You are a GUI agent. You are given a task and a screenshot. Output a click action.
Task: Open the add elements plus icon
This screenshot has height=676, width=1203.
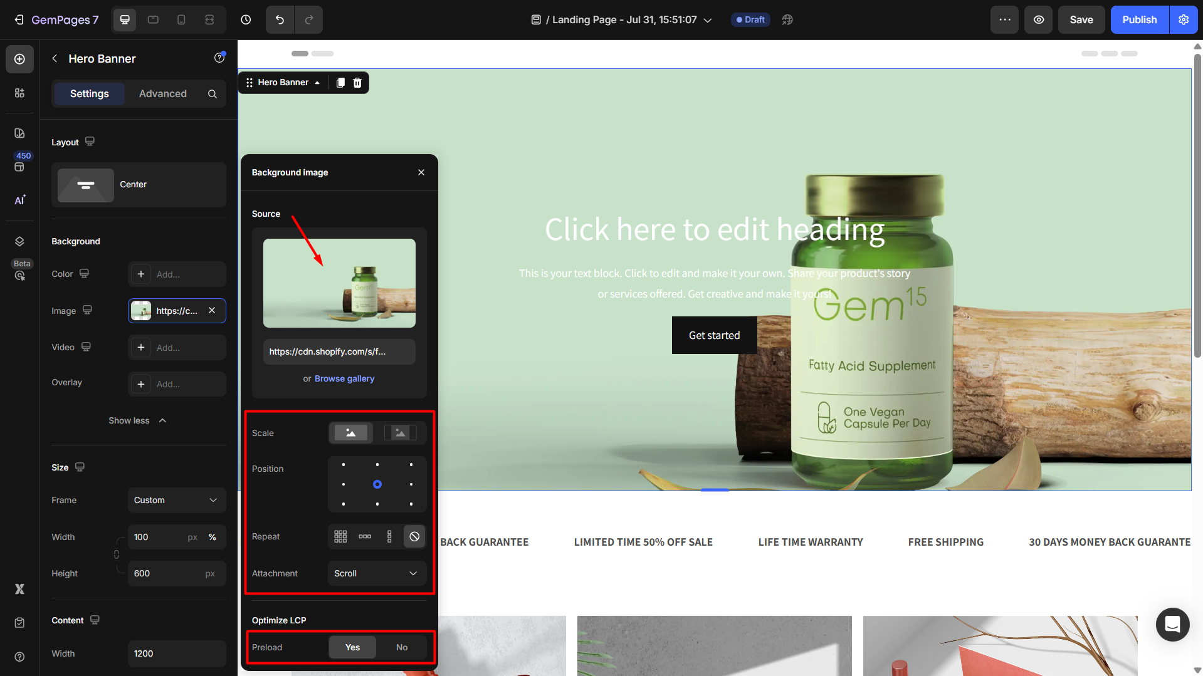tap(19, 59)
